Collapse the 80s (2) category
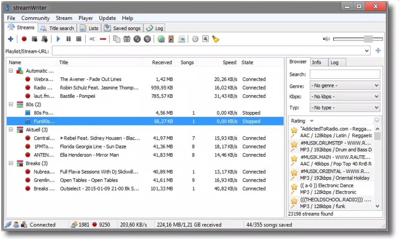 [x=11, y=105]
